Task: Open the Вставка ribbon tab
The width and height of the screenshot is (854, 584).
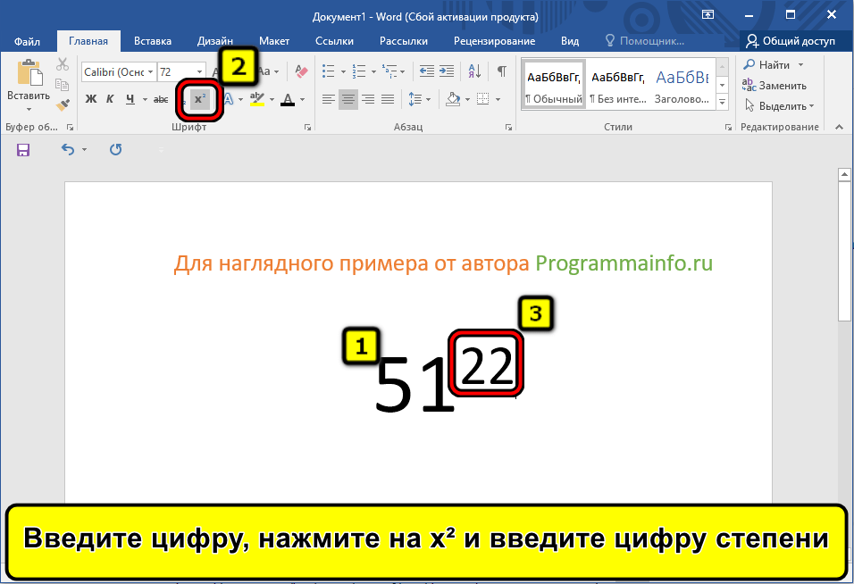Action: (x=153, y=41)
